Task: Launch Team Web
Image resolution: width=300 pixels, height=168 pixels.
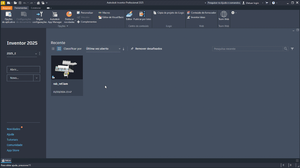Action: click(x=224, y=16)
